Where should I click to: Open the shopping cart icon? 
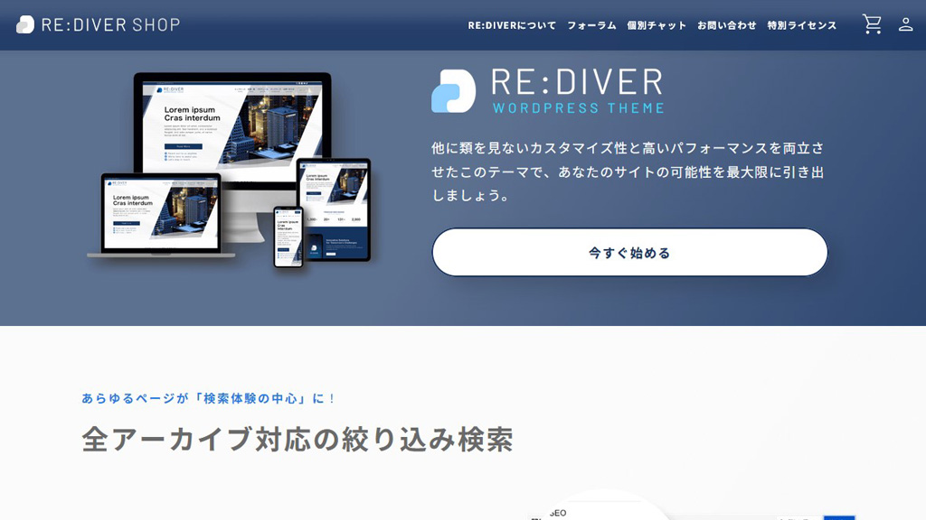[x=871, y=25]
